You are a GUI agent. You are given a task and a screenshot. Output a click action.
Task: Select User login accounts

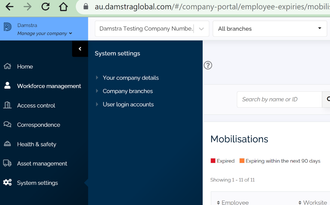click(128, 104)
